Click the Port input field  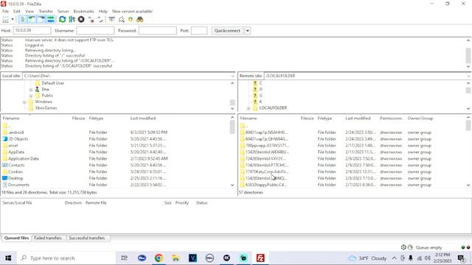(x=199, y=31)
